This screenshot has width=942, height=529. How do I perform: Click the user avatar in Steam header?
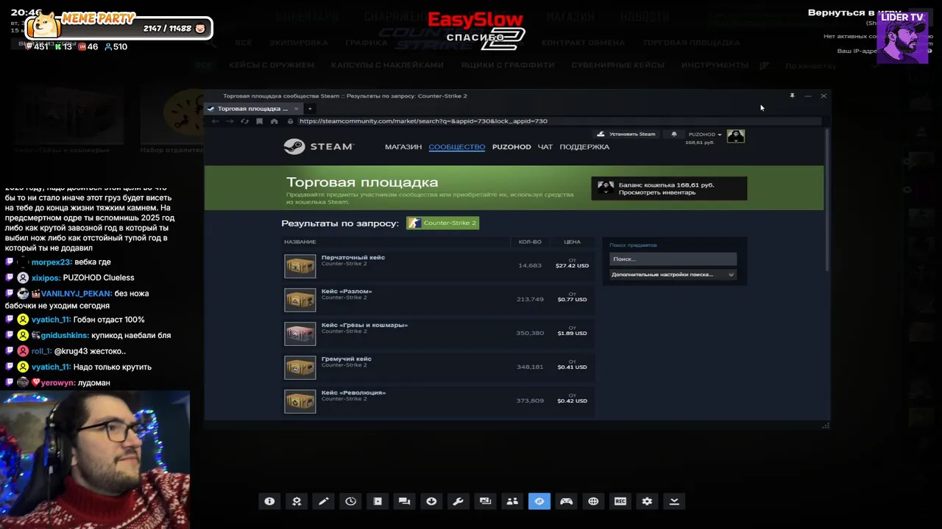coord(736,136)
